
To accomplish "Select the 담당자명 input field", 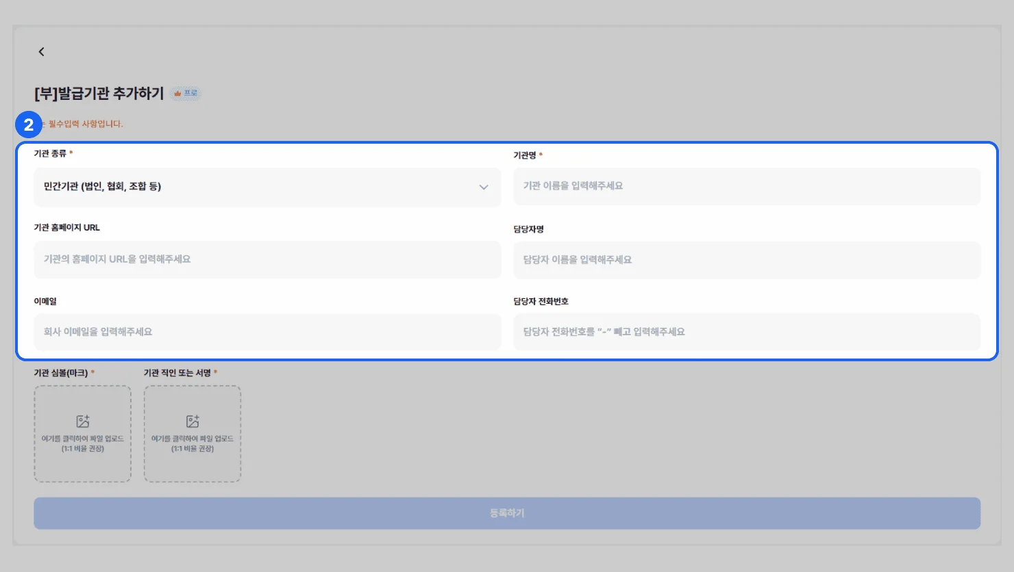I will point(747,260).
